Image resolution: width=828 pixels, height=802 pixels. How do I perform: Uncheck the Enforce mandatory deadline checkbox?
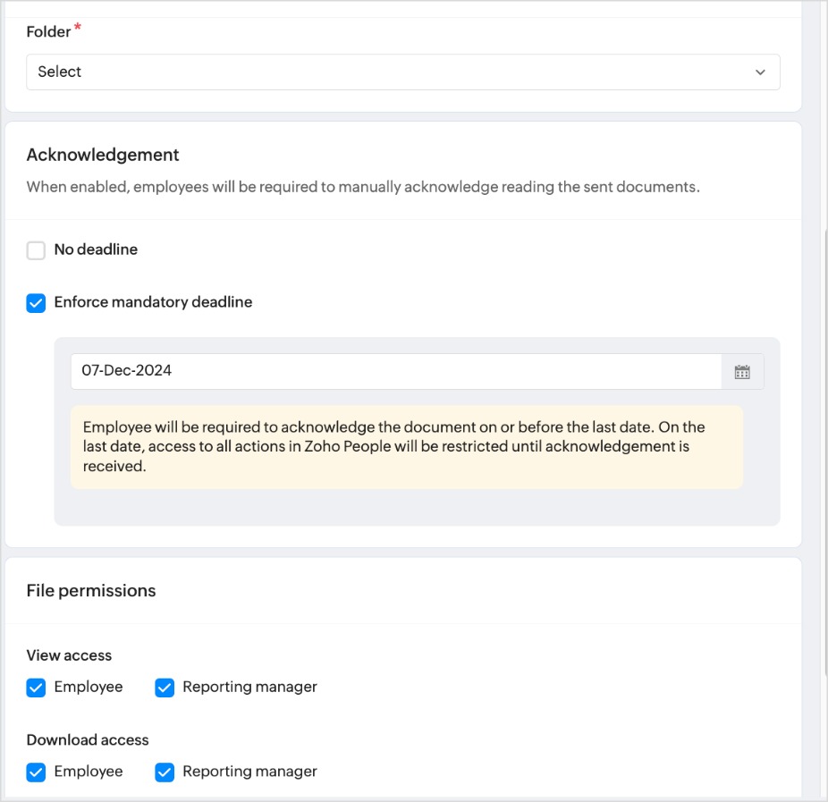click(x=36, y=303)
